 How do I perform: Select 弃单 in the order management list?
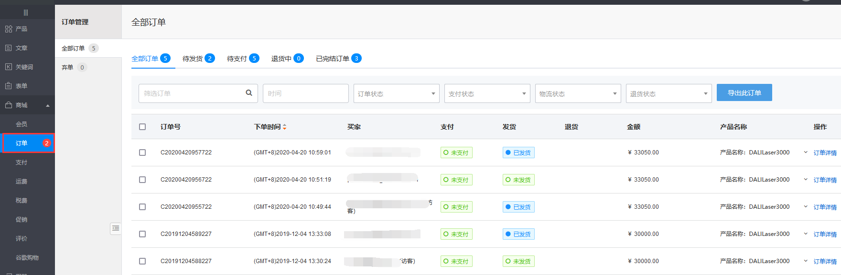point(67,68)
